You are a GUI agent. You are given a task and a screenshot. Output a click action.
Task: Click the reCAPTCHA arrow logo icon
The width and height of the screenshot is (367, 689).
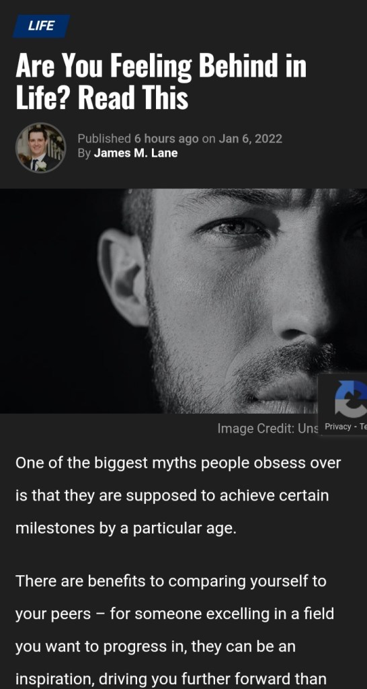pos(351,399)
